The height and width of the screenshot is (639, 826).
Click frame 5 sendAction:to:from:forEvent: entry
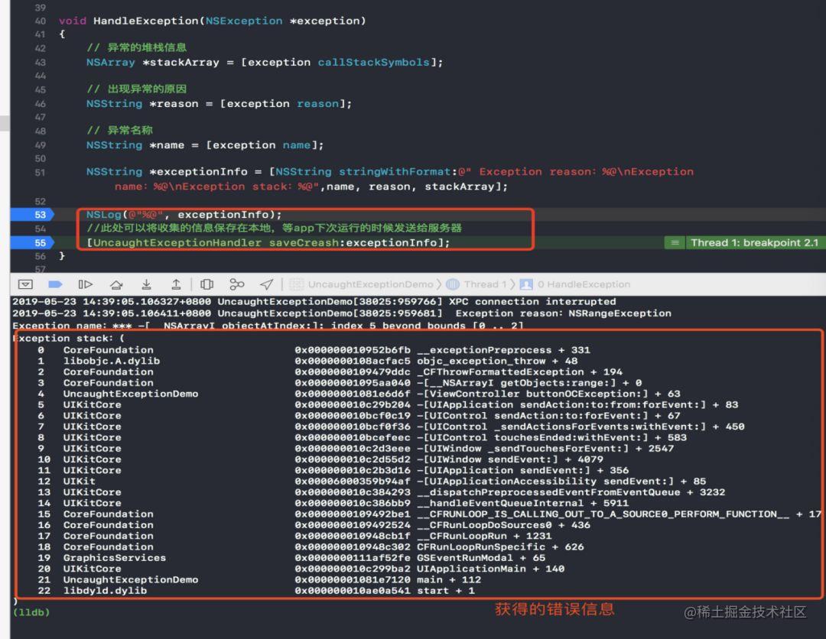pyautogui.click(x=388, y=405)
